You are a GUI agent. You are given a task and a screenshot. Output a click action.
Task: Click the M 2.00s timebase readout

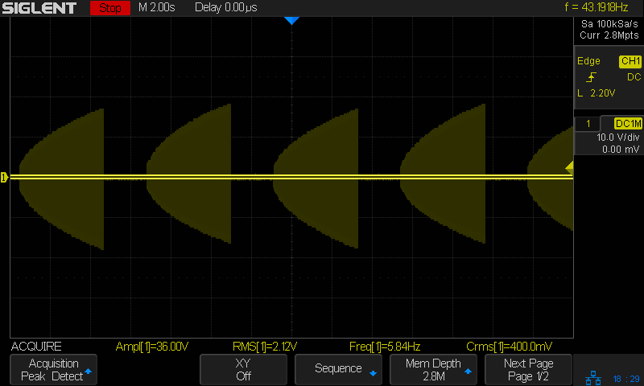tap(156, 7)
